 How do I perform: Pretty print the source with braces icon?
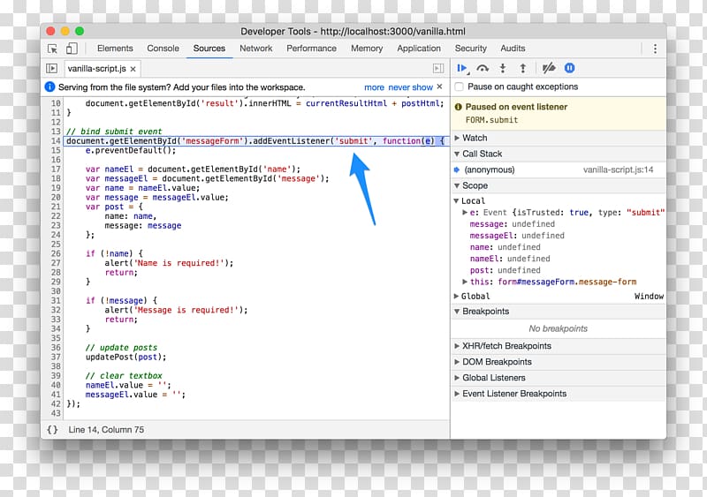[x=52, y=430]
